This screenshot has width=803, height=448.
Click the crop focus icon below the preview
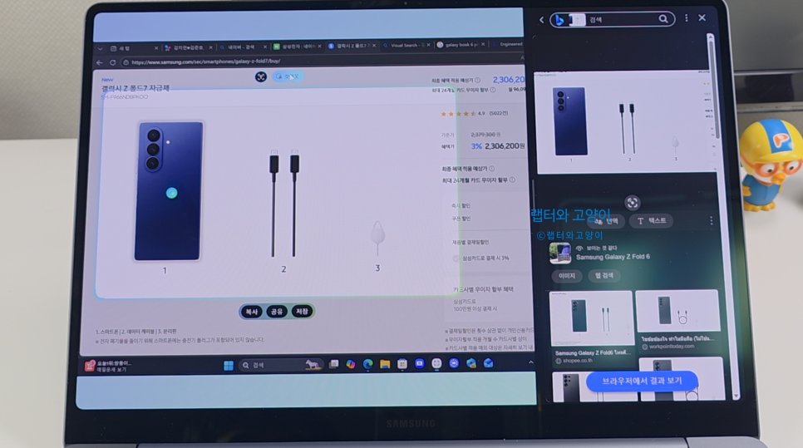pos(633,202)
